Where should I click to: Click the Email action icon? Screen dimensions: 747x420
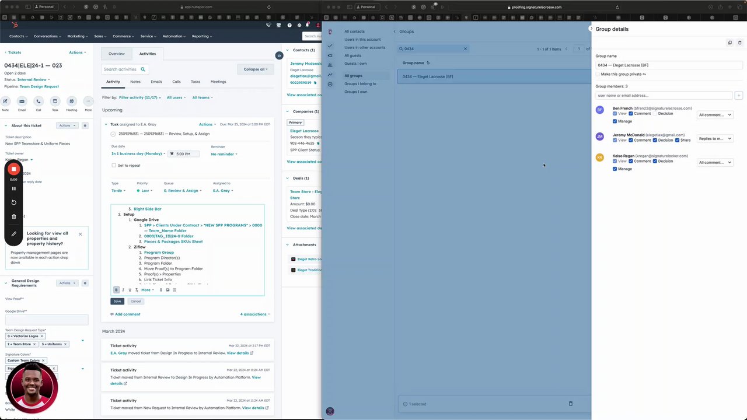click(22, 101)
